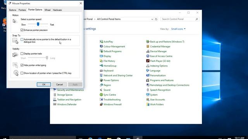
Task: Click the Search Control Panel field
Action: (180, 19)
